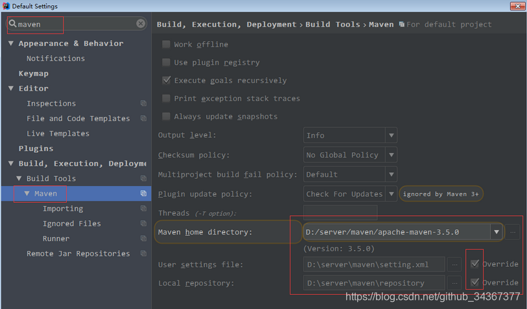Browse for Maven home directory

coord(513,232)
